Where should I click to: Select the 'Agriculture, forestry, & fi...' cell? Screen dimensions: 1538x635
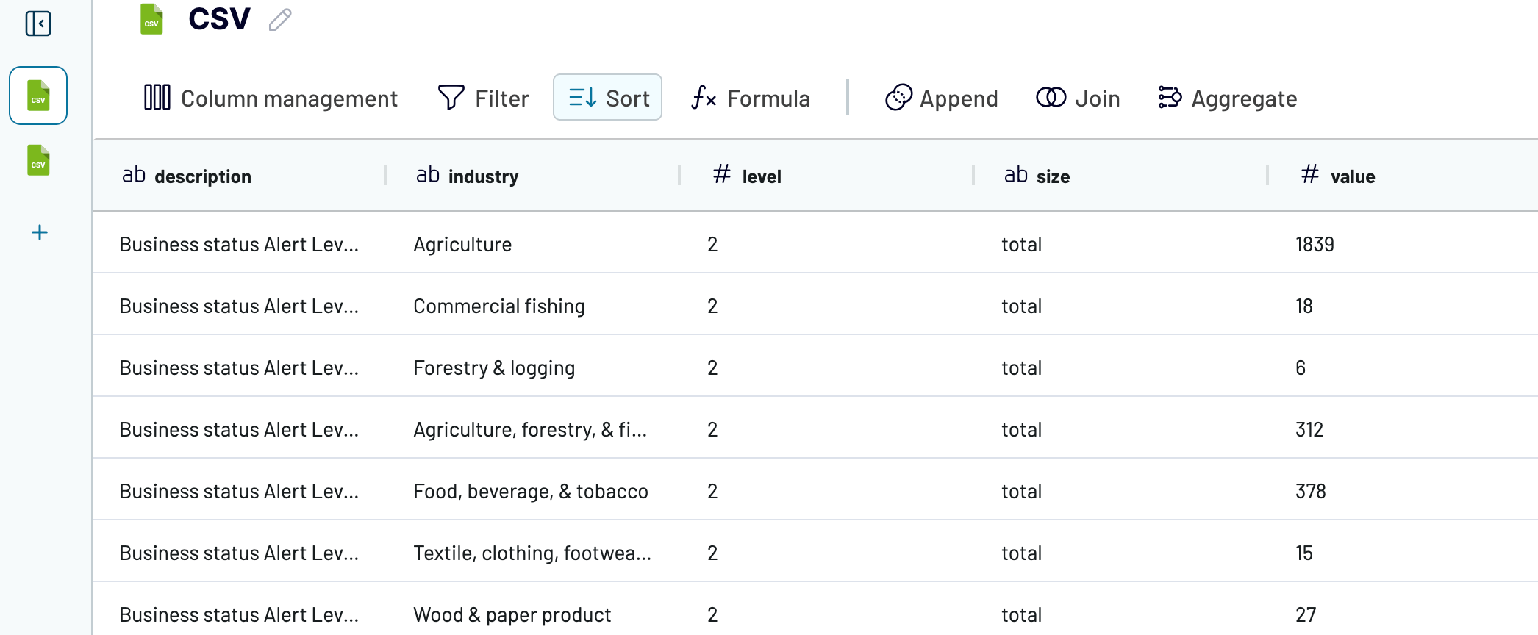click(x=530, y=429)
